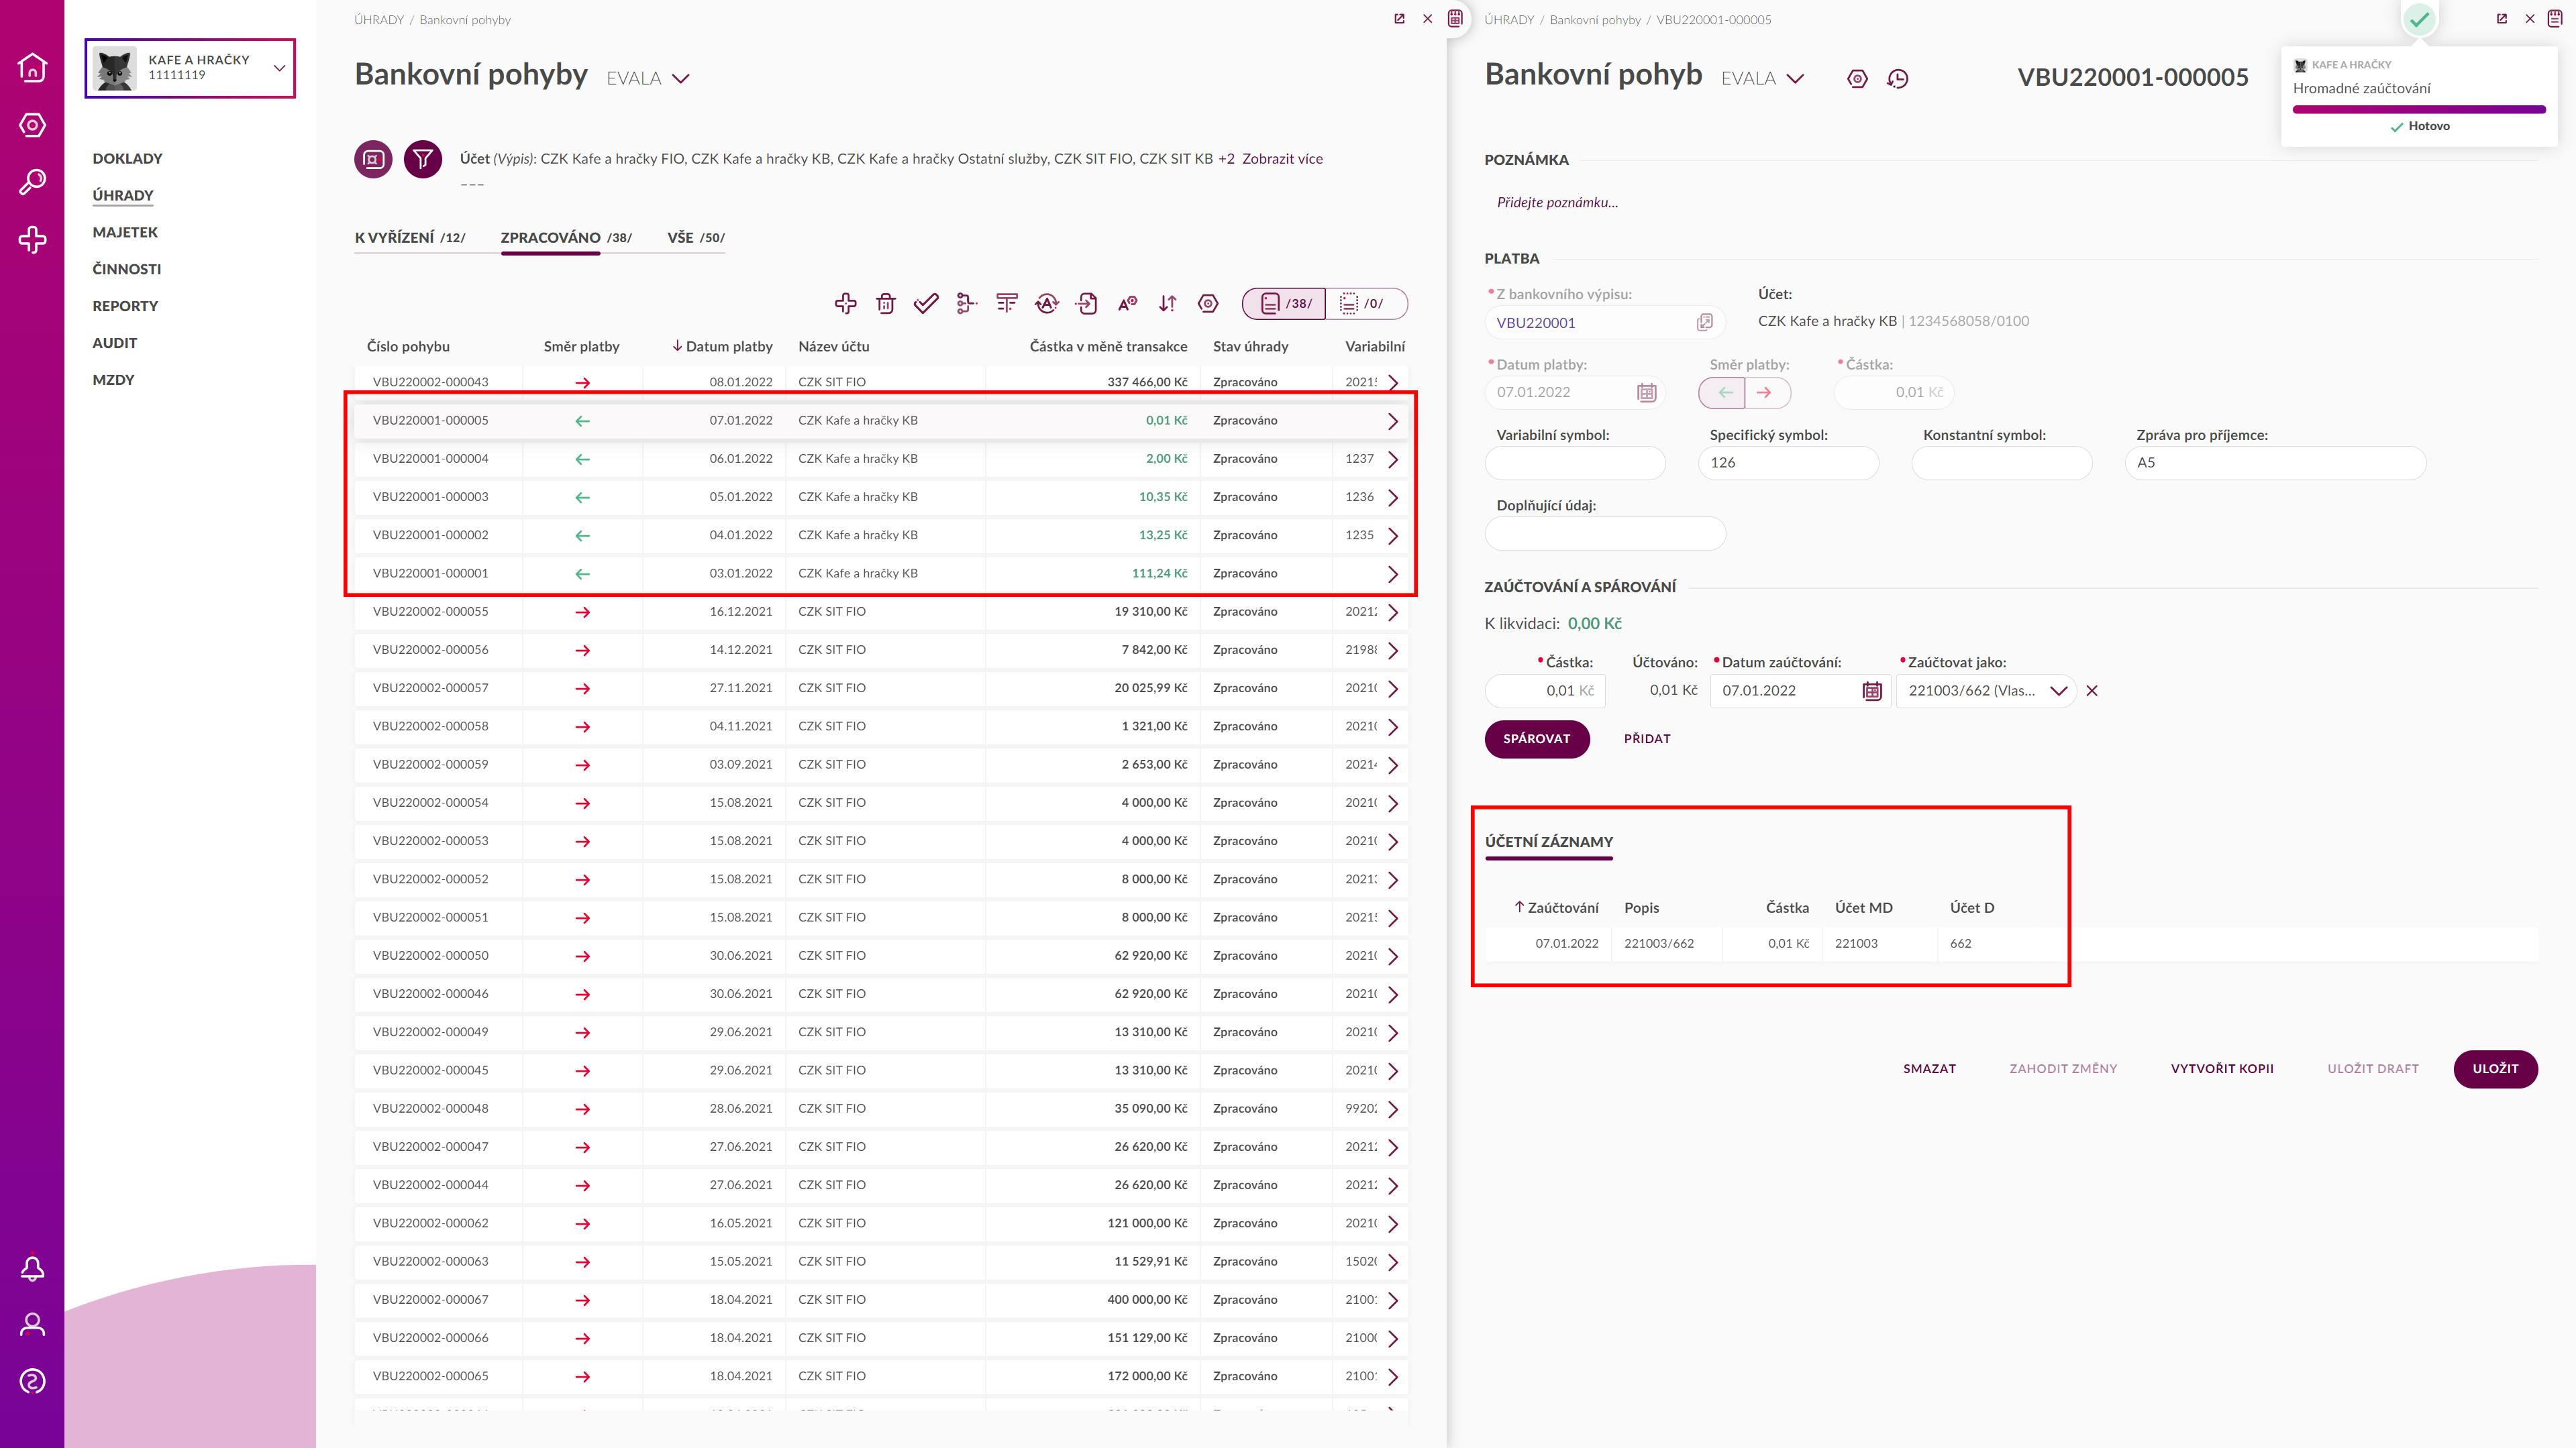Click the Zobrazit více link in the filter summary
This screenshot has height=1448, width=2576.
click(x=1282, y=159)
